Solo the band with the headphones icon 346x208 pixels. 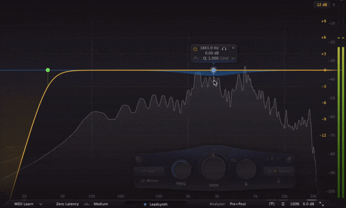(x=224, y=48)
